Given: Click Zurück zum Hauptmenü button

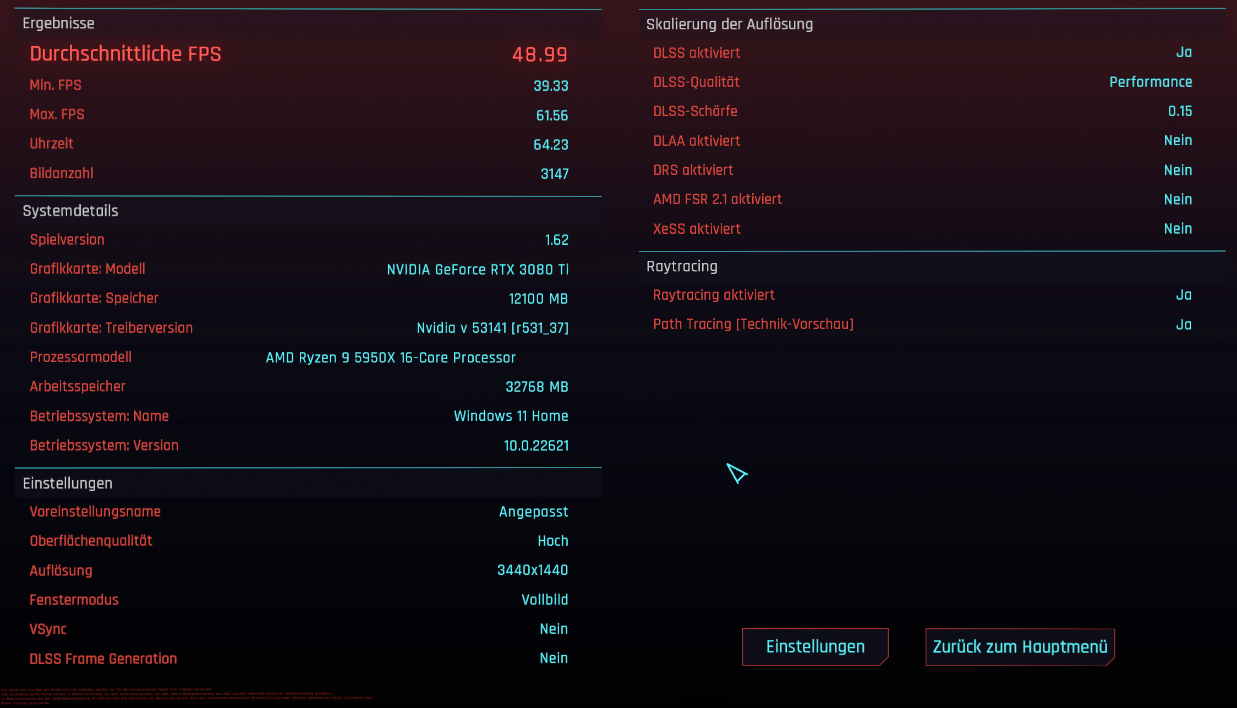Looking at the screenshot, I should [x=1020, y=646].
